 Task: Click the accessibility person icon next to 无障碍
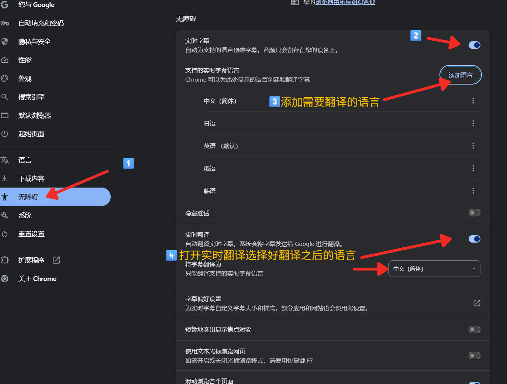coord(4,197)
